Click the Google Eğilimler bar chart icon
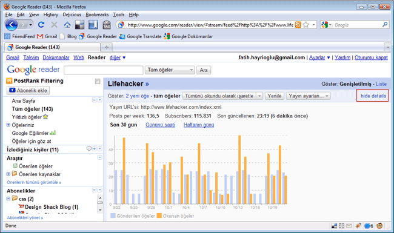This screenshot has height=233, width=394. point(53,133)
